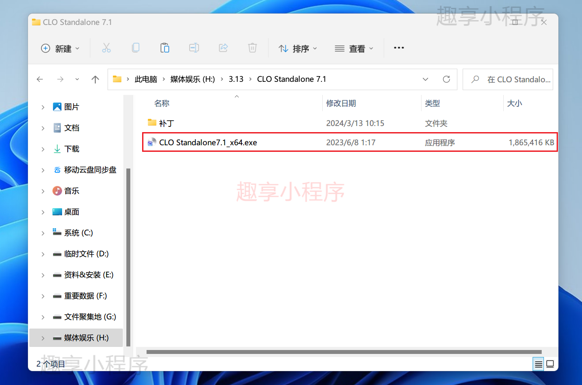Click 媒体娱乐 (H:) in address breadcrumb
Viewport: 582px width, 385px height.
(x=193, y=79)
